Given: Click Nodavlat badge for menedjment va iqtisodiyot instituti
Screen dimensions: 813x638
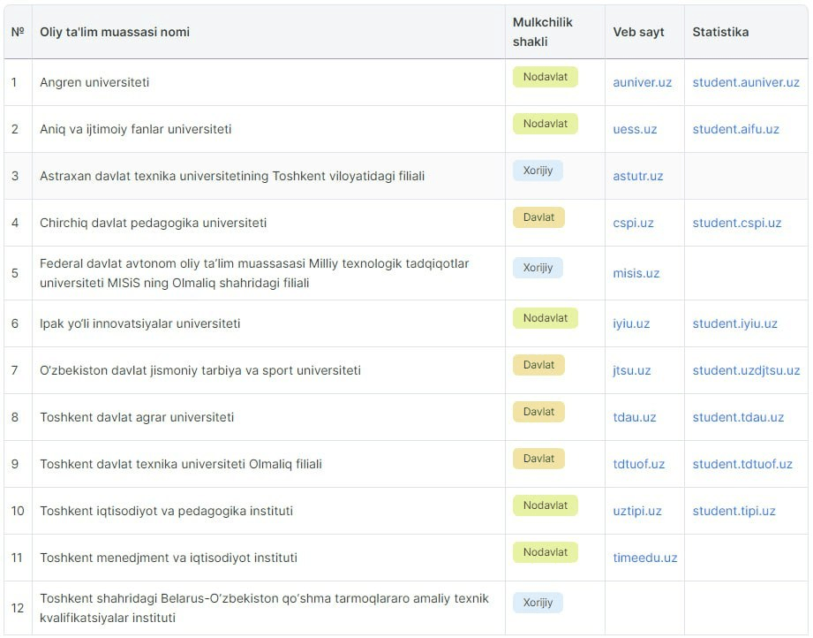Looking at the screenshot, I should point(545,551).
